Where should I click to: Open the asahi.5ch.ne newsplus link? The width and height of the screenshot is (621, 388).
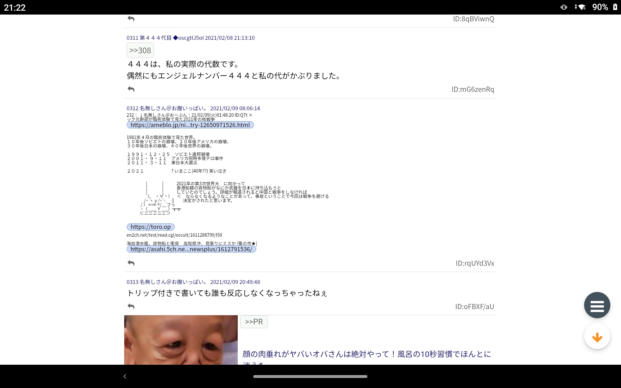[x=191, y=249]
